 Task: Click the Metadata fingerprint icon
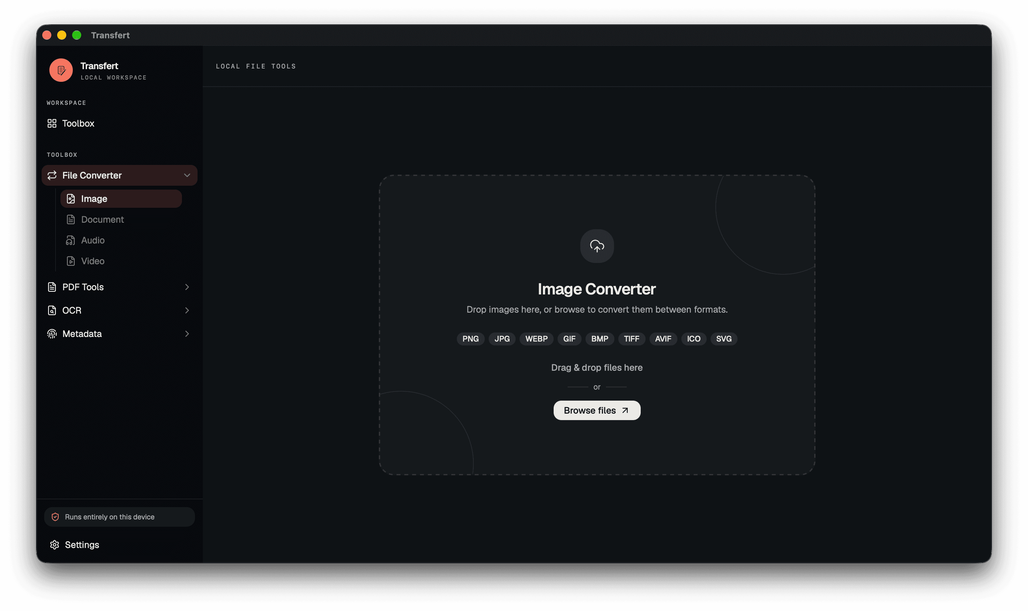[x=52, y=334]
